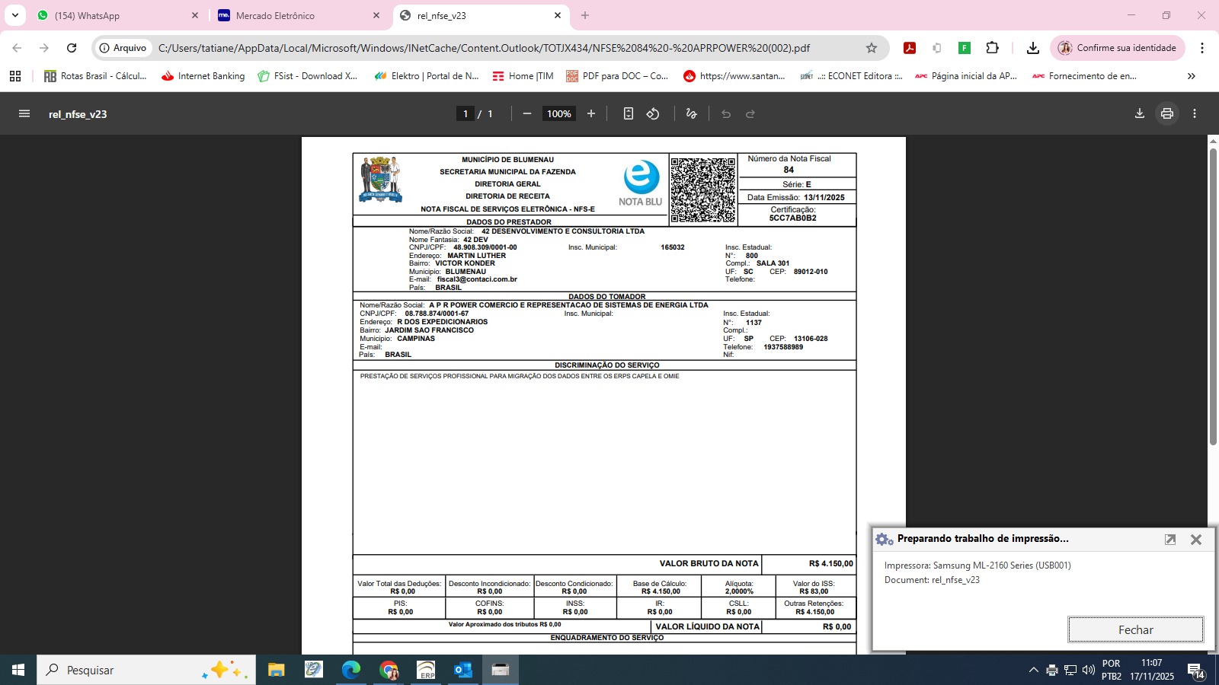
Task: Click the PDF vertical scrollbar
Action: tap(1213, 297)
